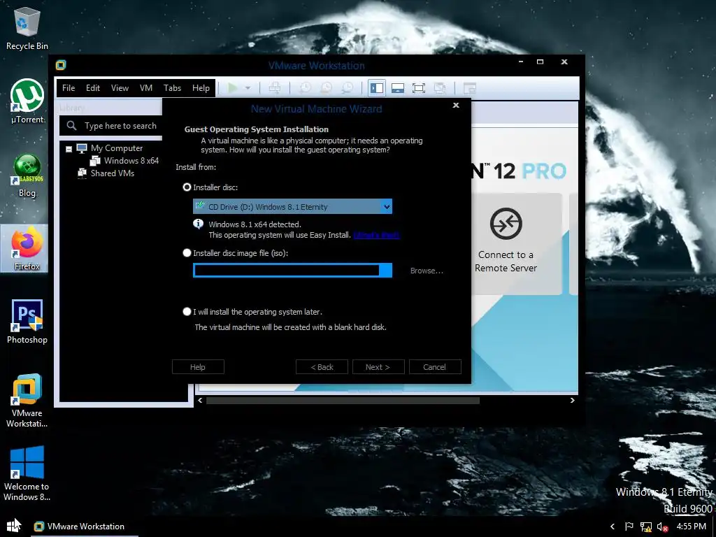
Task: Select the Installer disc radio button
Action: coord(187,187)
